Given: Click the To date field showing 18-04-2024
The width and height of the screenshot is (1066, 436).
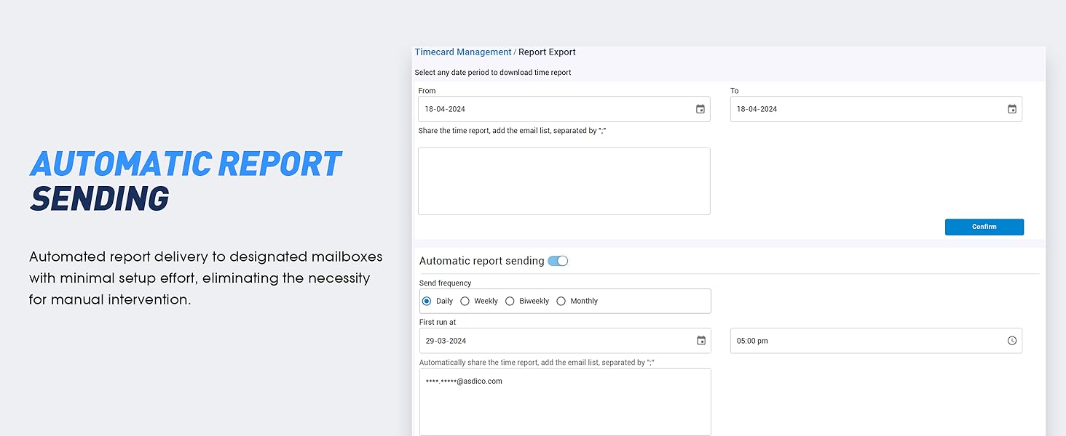Looking at the screenshot, I should pyautogui.click(x=866, y=109).
